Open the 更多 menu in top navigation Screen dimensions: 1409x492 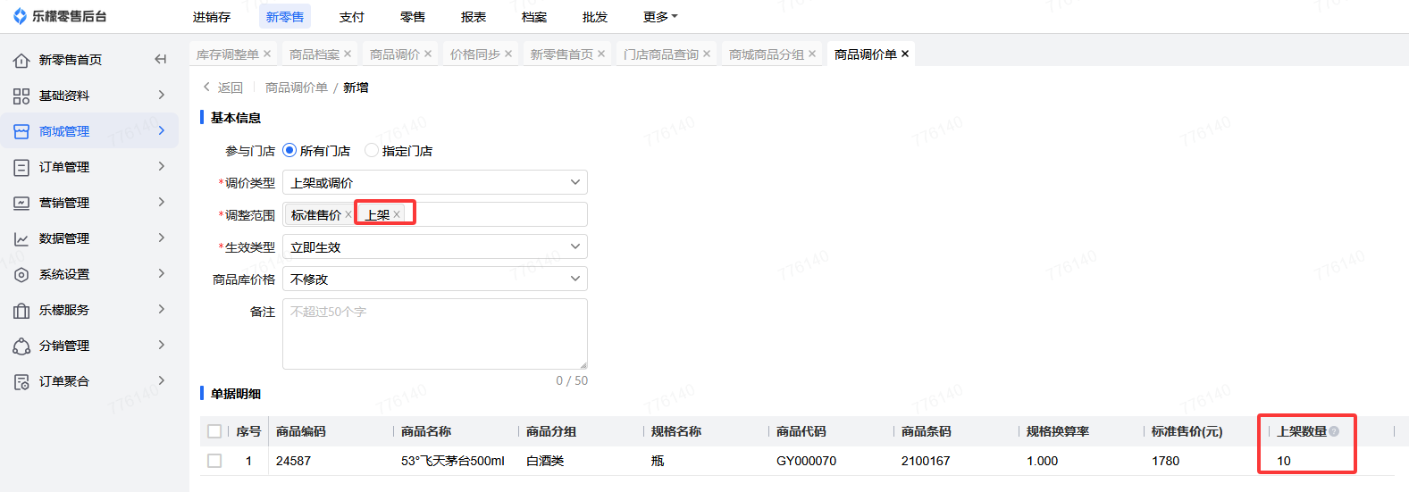660,17
